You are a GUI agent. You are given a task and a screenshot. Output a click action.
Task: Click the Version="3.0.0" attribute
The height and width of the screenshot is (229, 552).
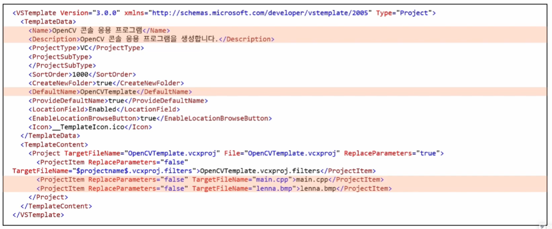[x=91, y=13]
